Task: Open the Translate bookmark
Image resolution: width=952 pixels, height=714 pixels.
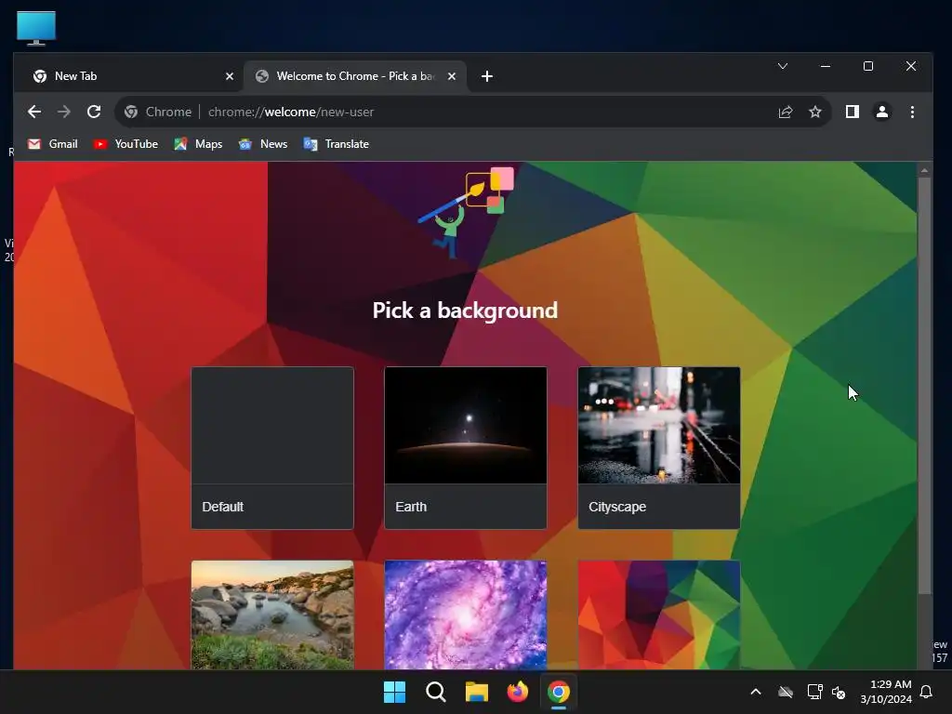Action: [337, 144]
